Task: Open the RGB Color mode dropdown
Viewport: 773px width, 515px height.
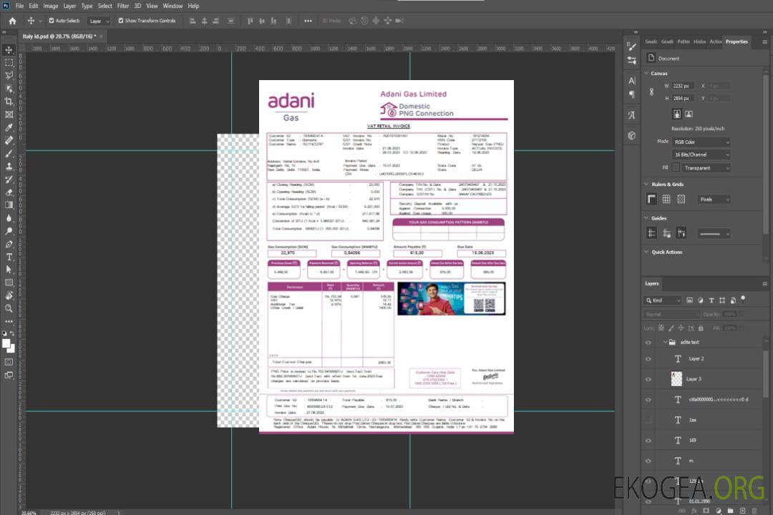Action: [x=701, y=142]
